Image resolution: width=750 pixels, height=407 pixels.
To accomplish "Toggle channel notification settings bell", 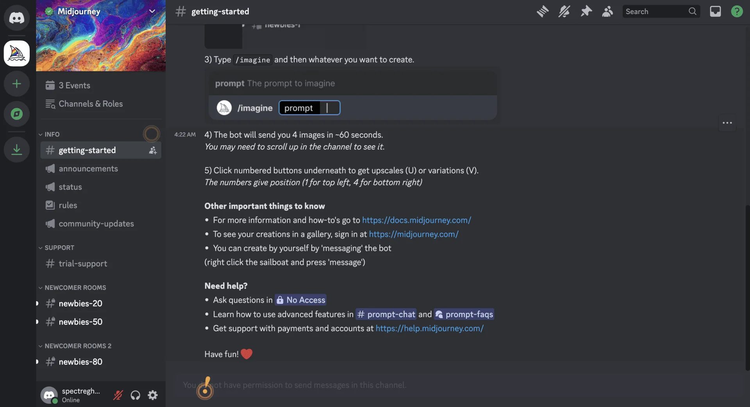I will [x=564, y=12].
